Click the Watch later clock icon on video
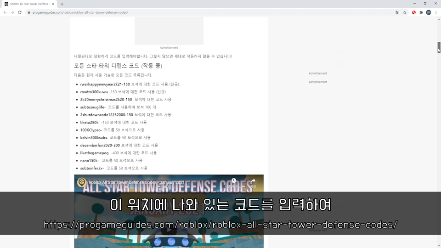This screenshot has width=441, height=248. 234,180
